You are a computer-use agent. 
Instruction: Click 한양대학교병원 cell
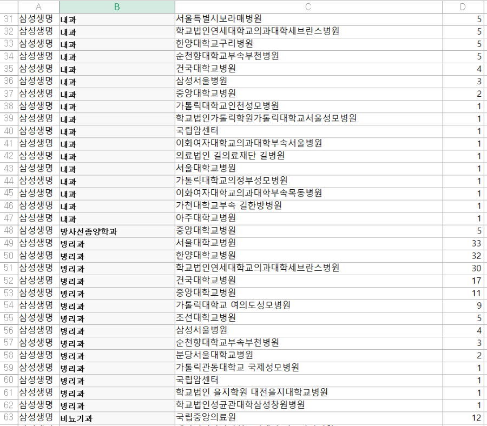(x=308, y=256)
